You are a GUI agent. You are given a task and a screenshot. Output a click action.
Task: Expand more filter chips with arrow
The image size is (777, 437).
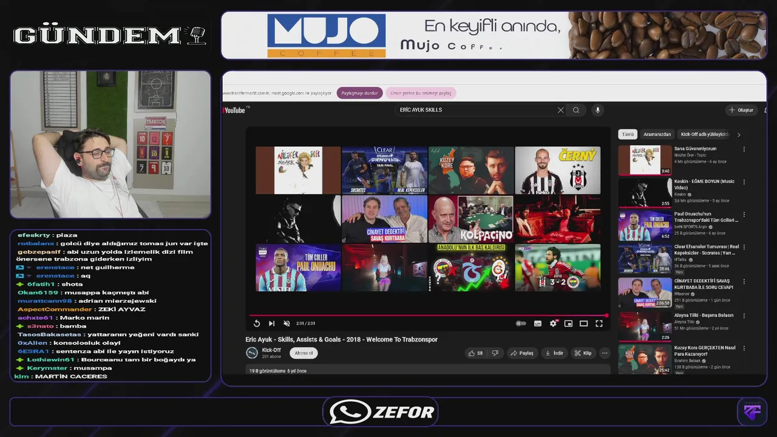click(739, 134)
